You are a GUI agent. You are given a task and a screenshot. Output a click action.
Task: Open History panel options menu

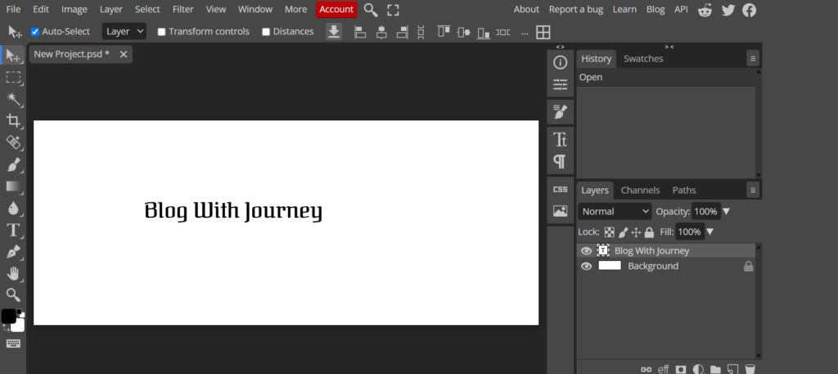753,59
